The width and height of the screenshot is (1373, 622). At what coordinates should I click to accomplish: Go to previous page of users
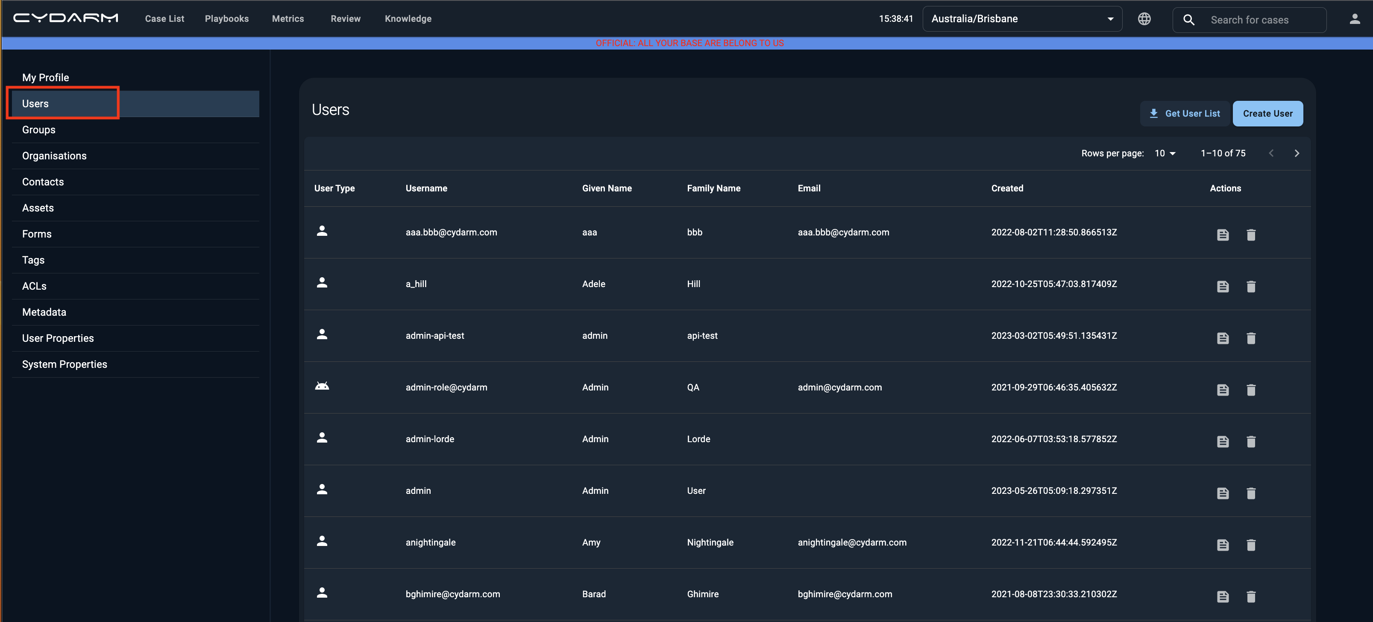click(1270, 153)
